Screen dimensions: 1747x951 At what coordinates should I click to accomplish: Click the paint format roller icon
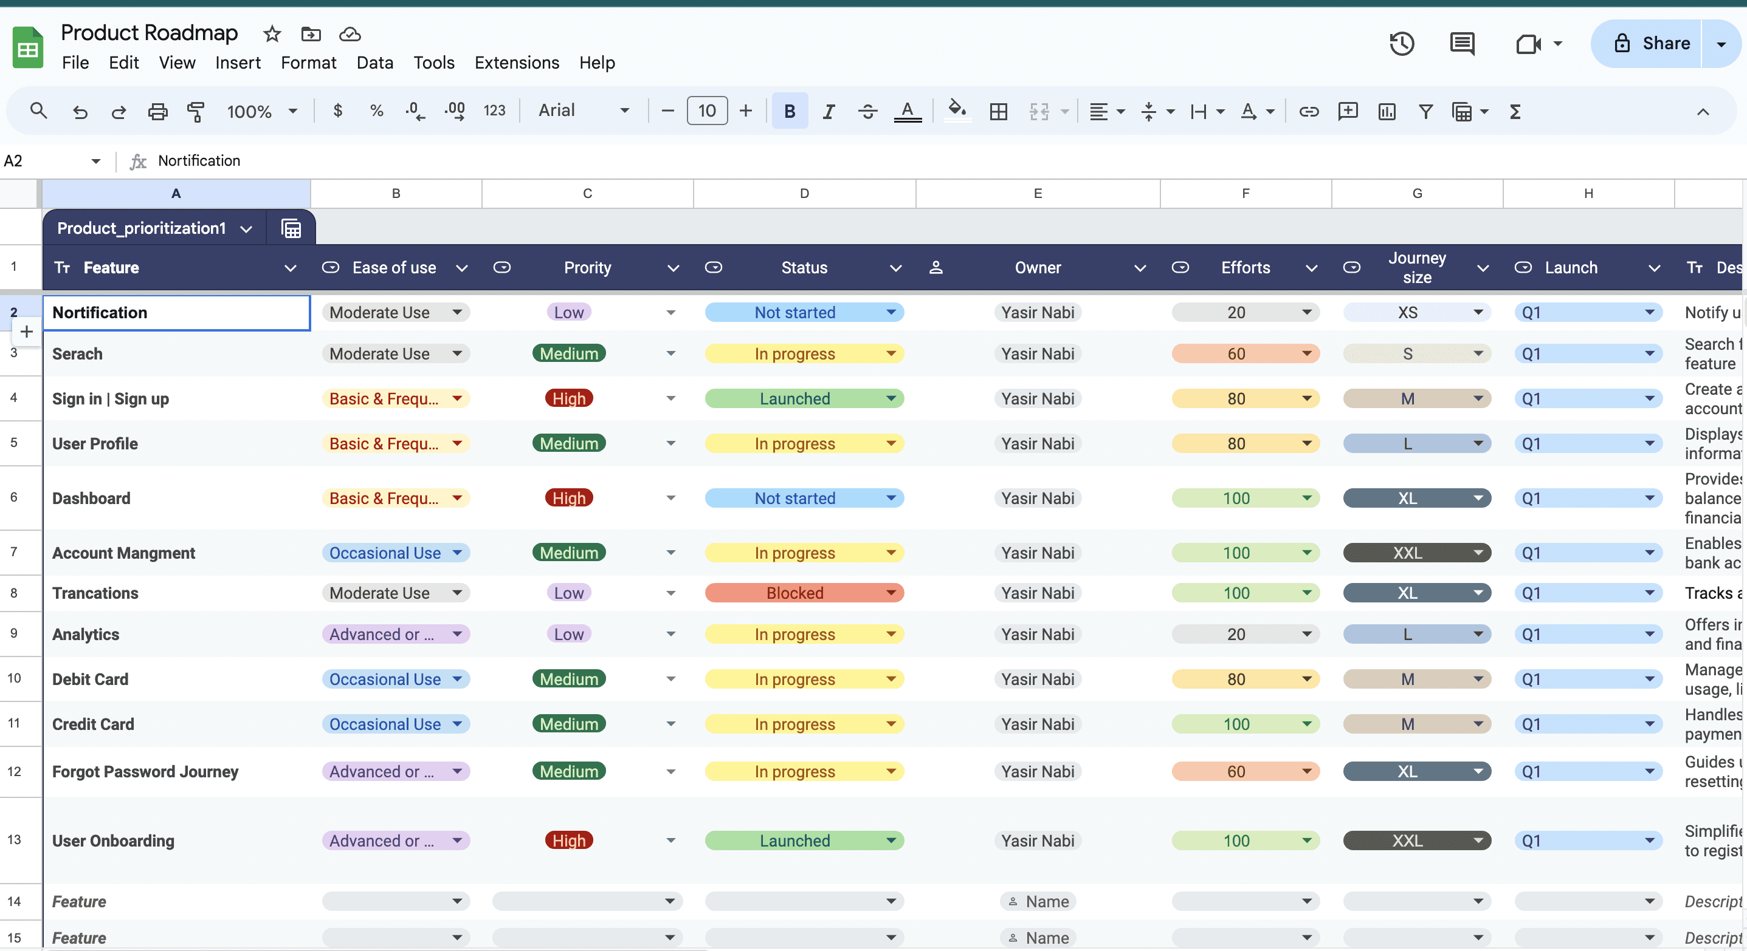tap(196, 111)
